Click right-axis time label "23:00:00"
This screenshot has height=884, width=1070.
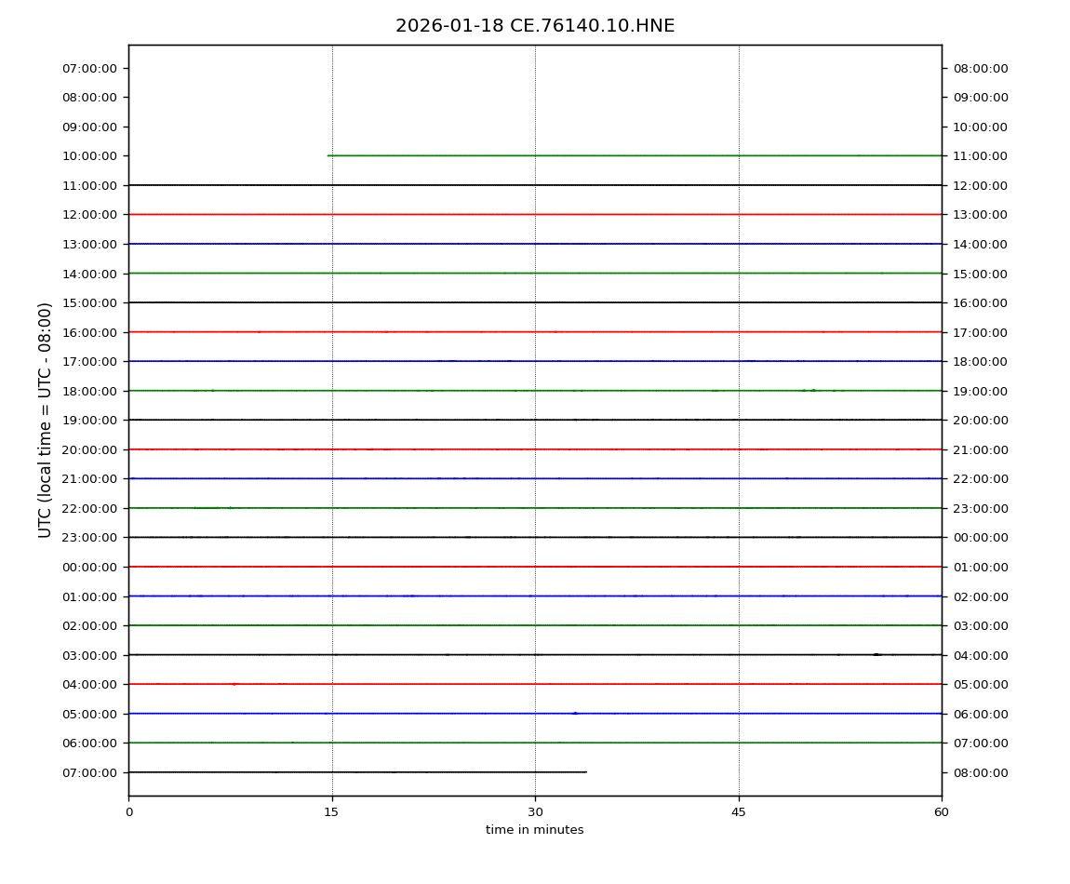point(981,508)
